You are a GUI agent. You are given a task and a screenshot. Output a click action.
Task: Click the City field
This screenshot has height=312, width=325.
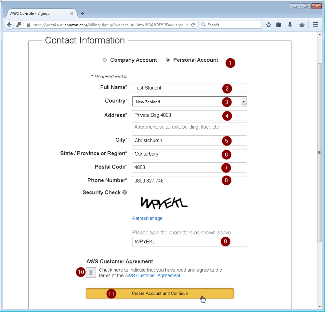pyautogui.click(x=189, y=141)
